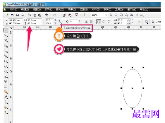This screenshot has width=165, height=123.
Task: Select the Fill bucket tool
Action: pos(6,107)
